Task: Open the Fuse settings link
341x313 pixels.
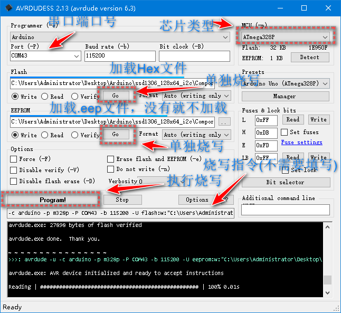Action: pos(301,143)
